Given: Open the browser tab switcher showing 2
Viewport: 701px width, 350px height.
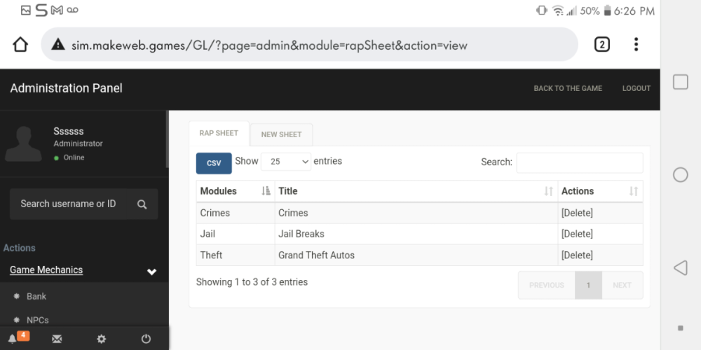Looking at the screenshot, I should [601, 45].
